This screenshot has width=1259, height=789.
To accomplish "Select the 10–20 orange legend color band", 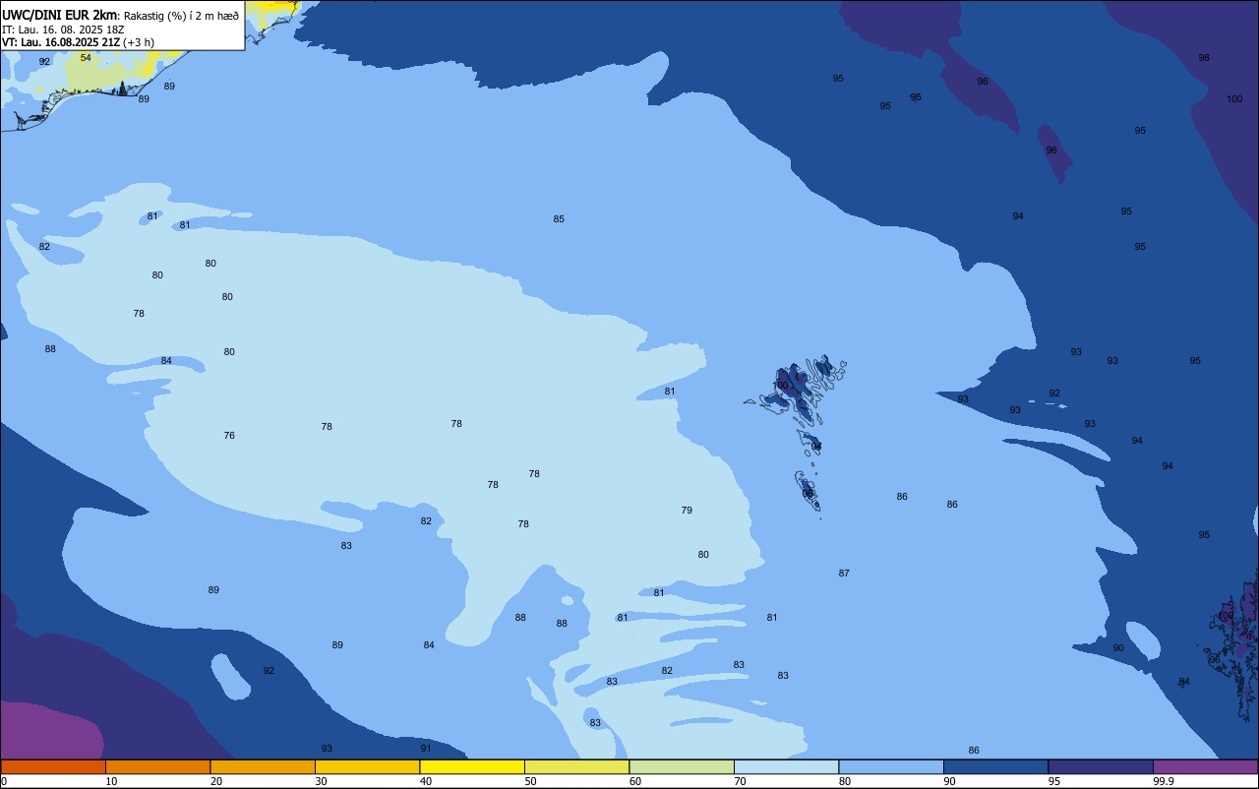I will 157,766.
